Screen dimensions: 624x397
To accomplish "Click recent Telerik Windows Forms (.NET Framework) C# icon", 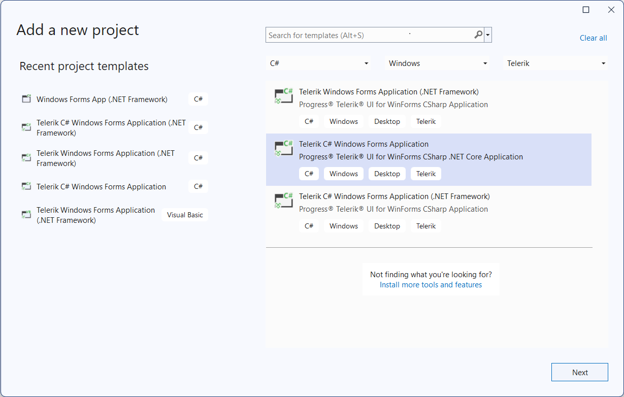I will pos(26,158).
